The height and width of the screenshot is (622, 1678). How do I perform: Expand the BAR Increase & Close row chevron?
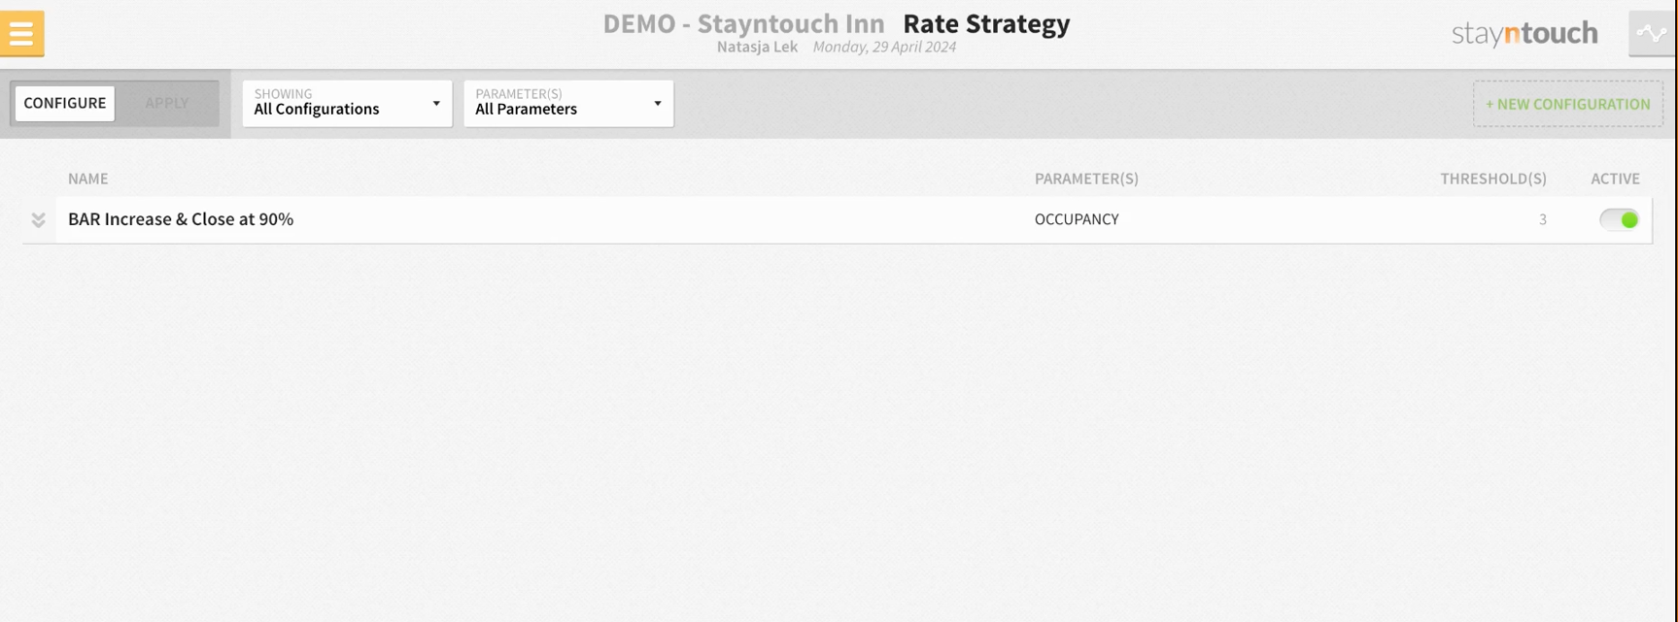click(x=38, y=220)
